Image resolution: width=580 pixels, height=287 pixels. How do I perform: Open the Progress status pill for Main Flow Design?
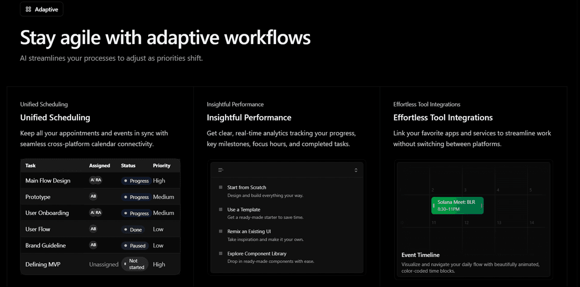click(x=136, y=181)
